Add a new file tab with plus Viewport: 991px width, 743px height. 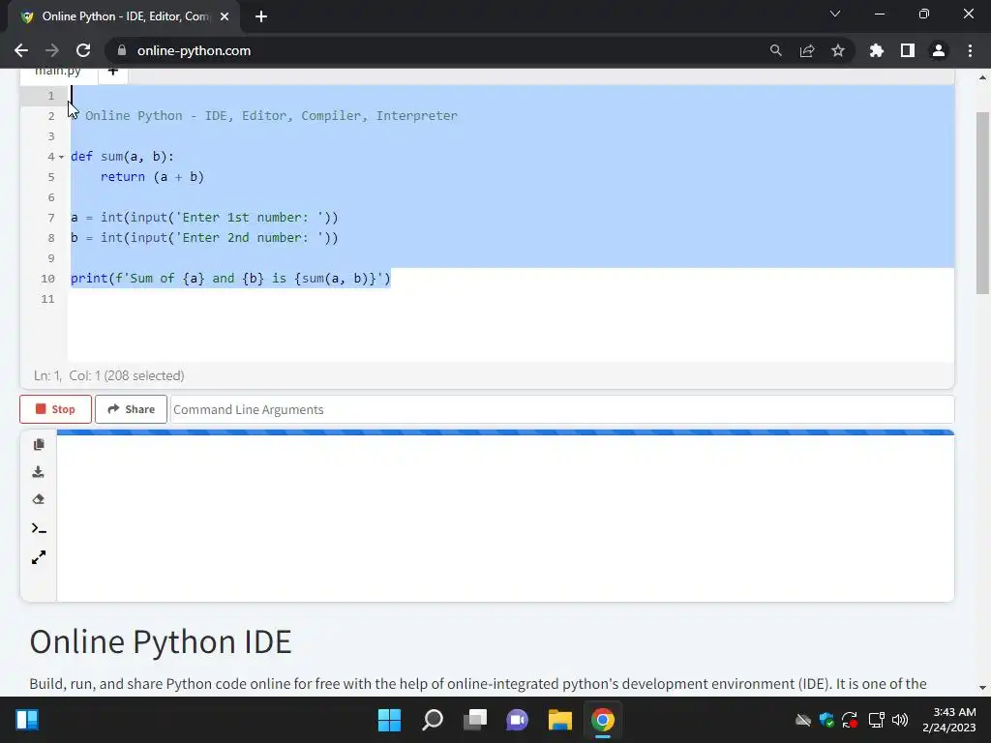[x=112, y=72]
